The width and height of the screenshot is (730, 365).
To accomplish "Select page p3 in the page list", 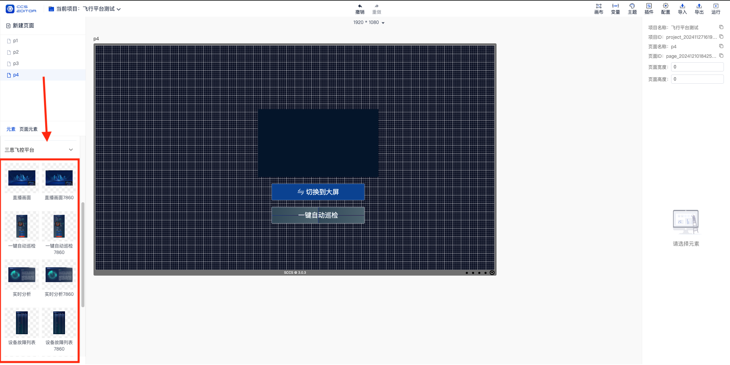I will (x=43, y=63).
